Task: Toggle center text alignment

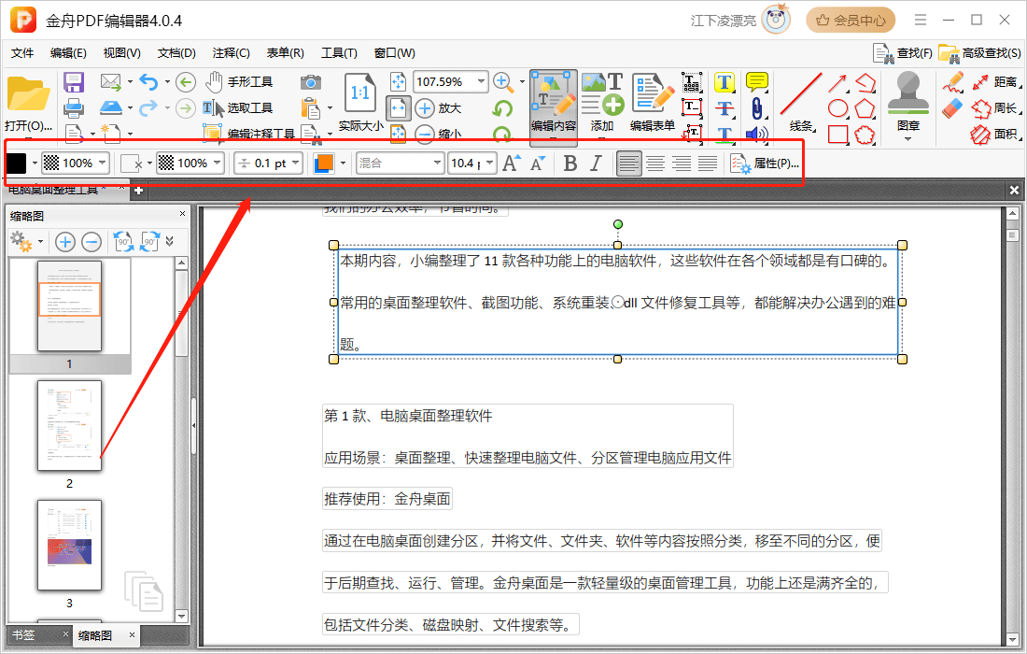Action: tap(655, 163)
